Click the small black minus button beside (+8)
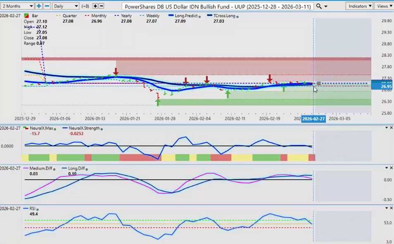The height and width of the screenshot is (244, 394). click(102, 6)
